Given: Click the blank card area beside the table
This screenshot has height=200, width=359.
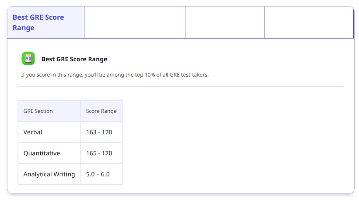Looking at the screenshot, I should (234, 142).
